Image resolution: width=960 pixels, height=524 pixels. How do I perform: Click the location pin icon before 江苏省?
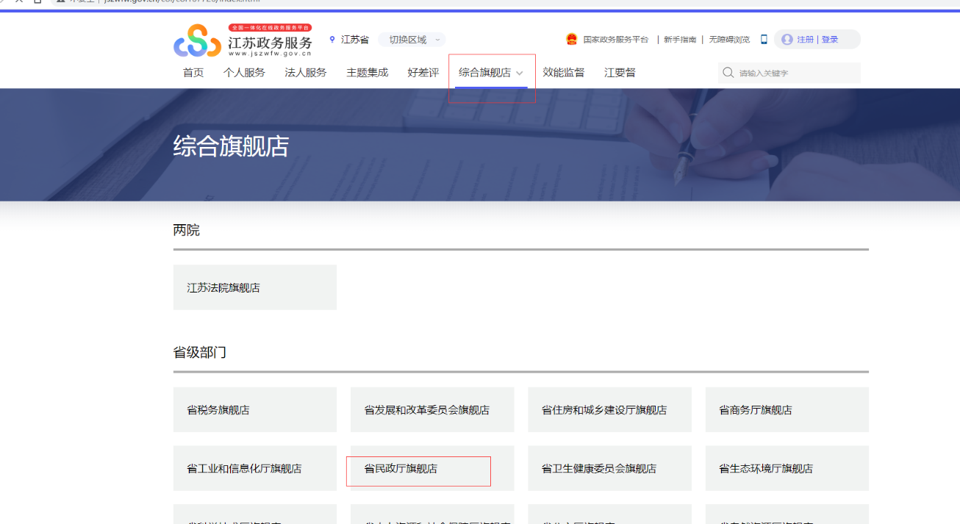point(332,39)
